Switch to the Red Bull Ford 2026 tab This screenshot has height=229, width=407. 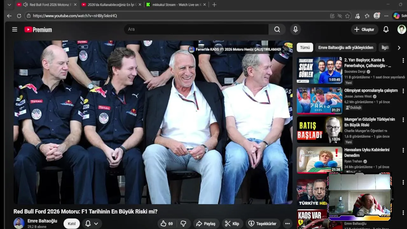click(47, 4)
